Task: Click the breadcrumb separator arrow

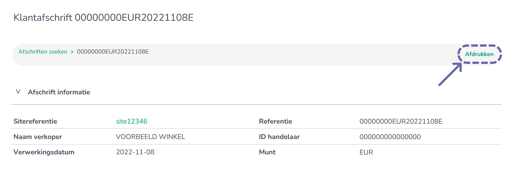Action: 72,52
